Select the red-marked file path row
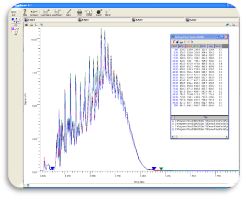The width and height of the screenshot is (243, 197). pos(200,124)
